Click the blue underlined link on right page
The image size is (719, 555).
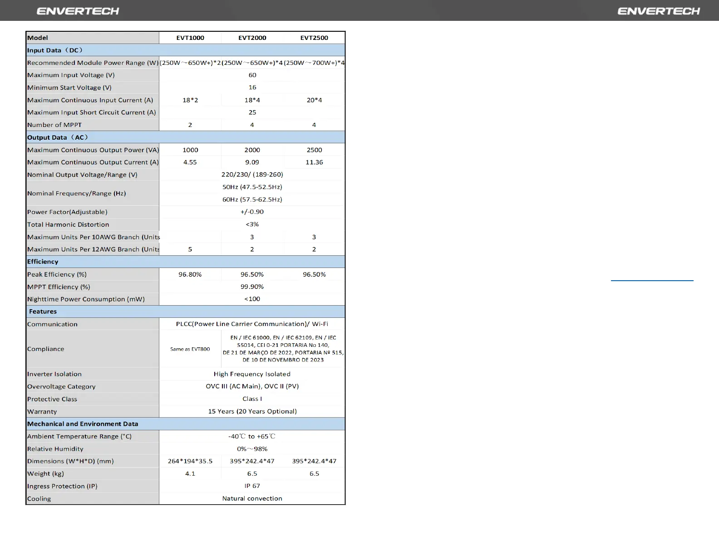[x=652, y=280]
